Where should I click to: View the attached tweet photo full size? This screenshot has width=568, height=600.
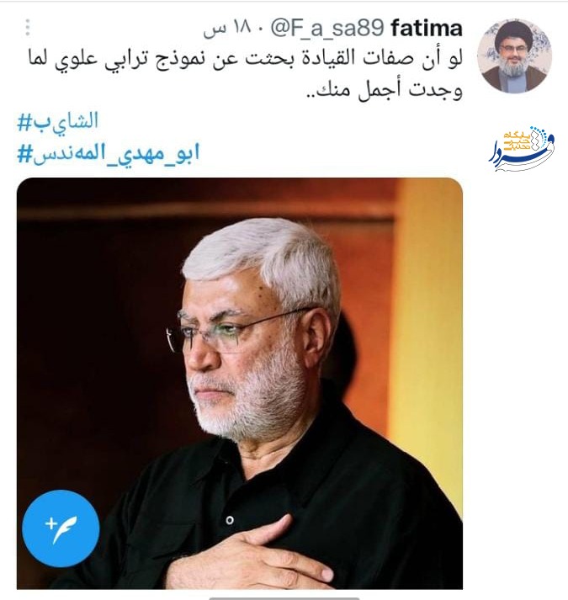click(x=240, y=384)
